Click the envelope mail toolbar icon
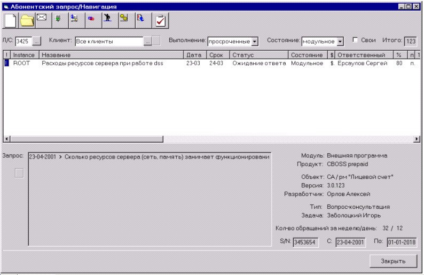The width and height of the screenshot is (424, 275). coord(44,20)
